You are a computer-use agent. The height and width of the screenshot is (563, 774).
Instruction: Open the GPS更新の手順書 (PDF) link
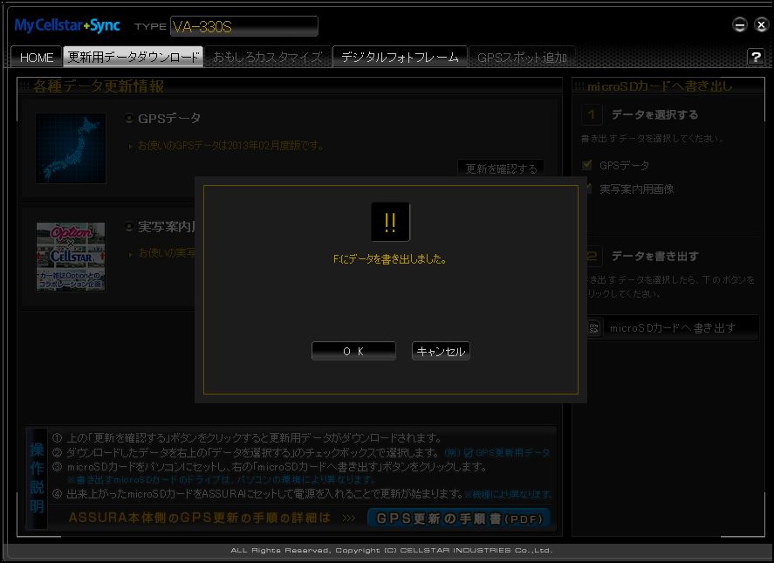458,518
